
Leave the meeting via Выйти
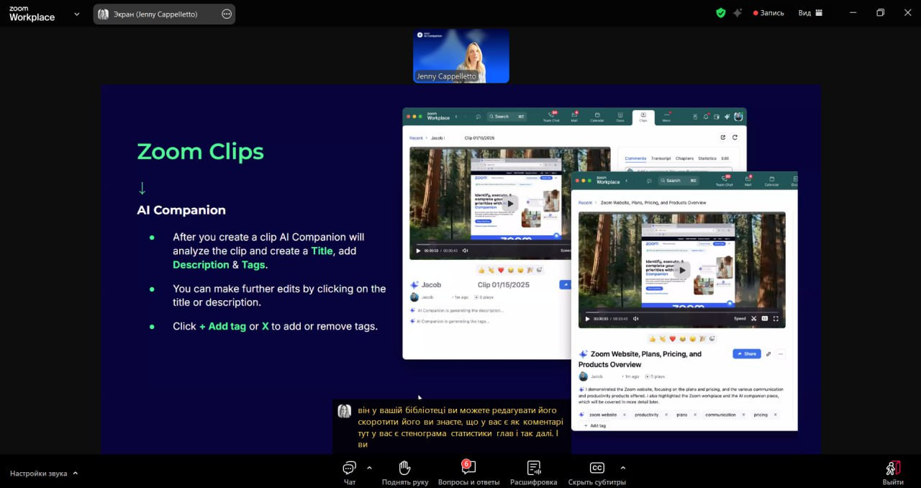pyautogui.click(x=893, y=472)
